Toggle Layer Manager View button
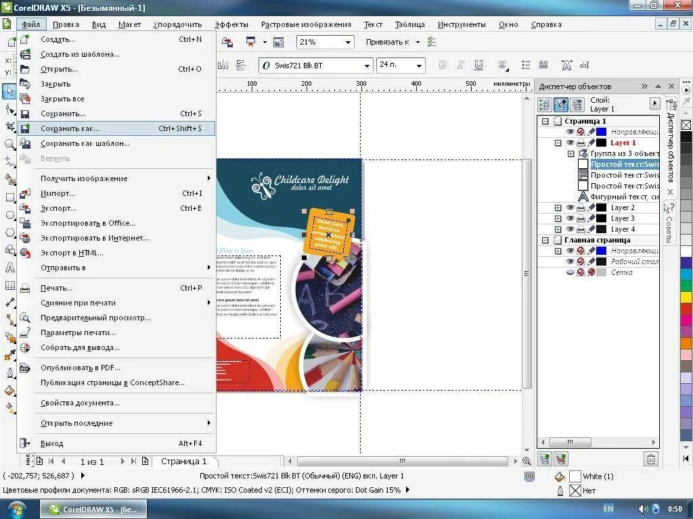The height and width of the screenshot is (519, 693). 577,105
